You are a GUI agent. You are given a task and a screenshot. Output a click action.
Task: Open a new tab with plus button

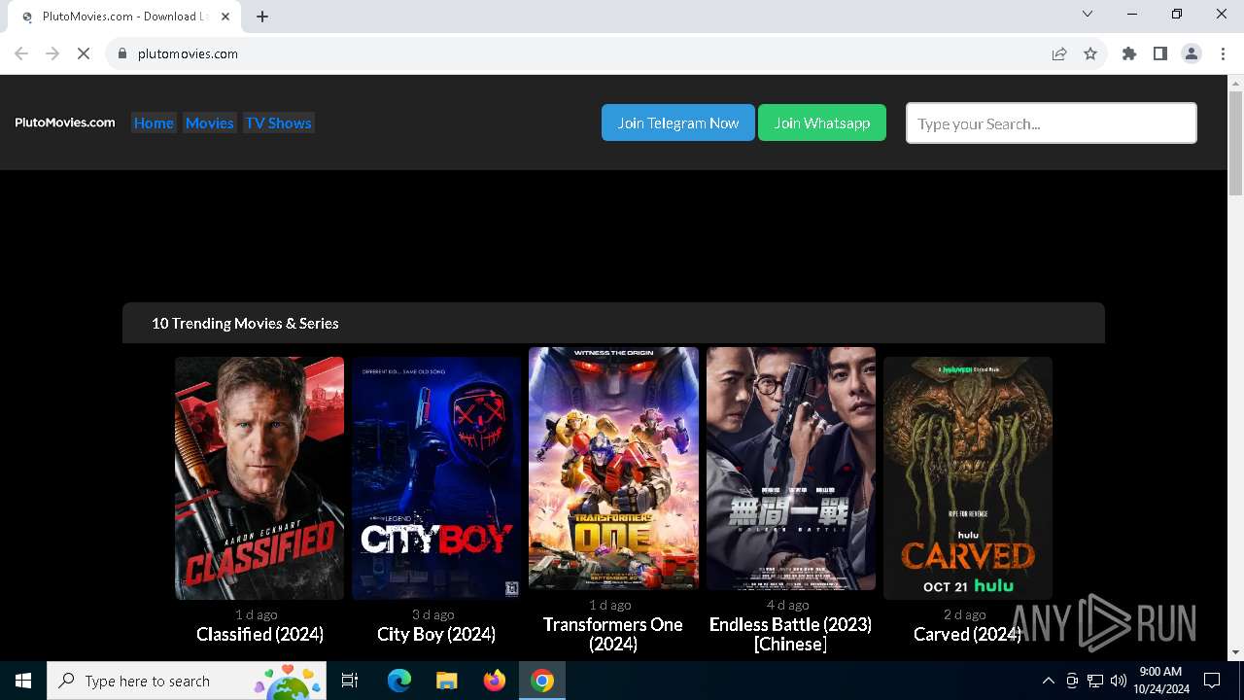[x=262, y=16]
